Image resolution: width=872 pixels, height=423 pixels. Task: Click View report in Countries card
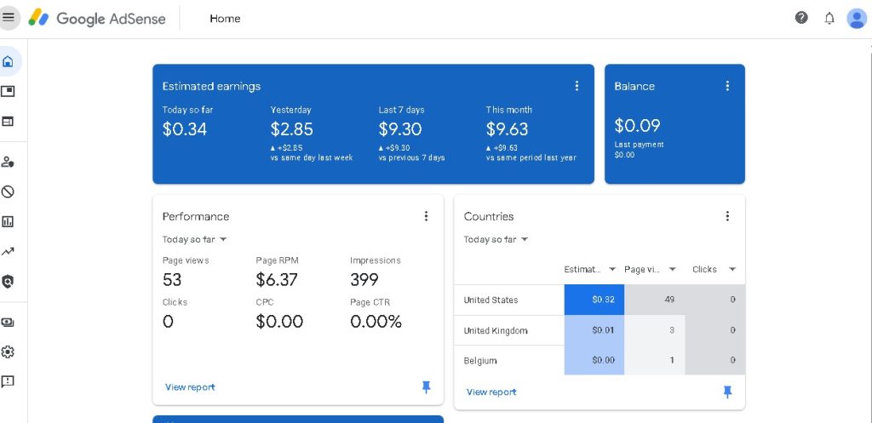(491, 392)
